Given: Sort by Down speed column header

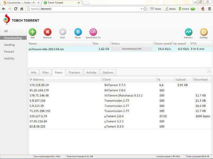Looking at the screenshot, I should (163, 43).
